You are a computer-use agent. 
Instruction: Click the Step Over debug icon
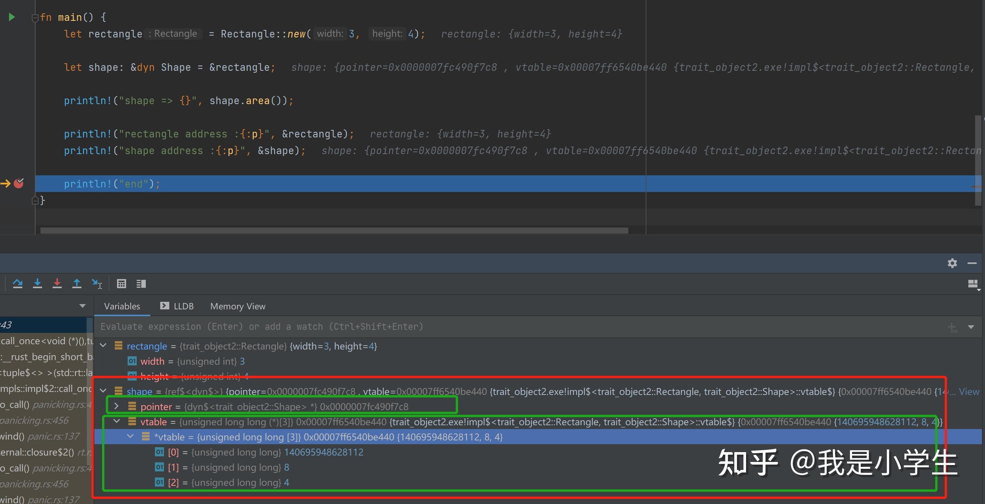17,283
